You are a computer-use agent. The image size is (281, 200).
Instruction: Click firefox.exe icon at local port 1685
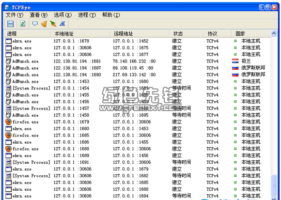(8, 135)
